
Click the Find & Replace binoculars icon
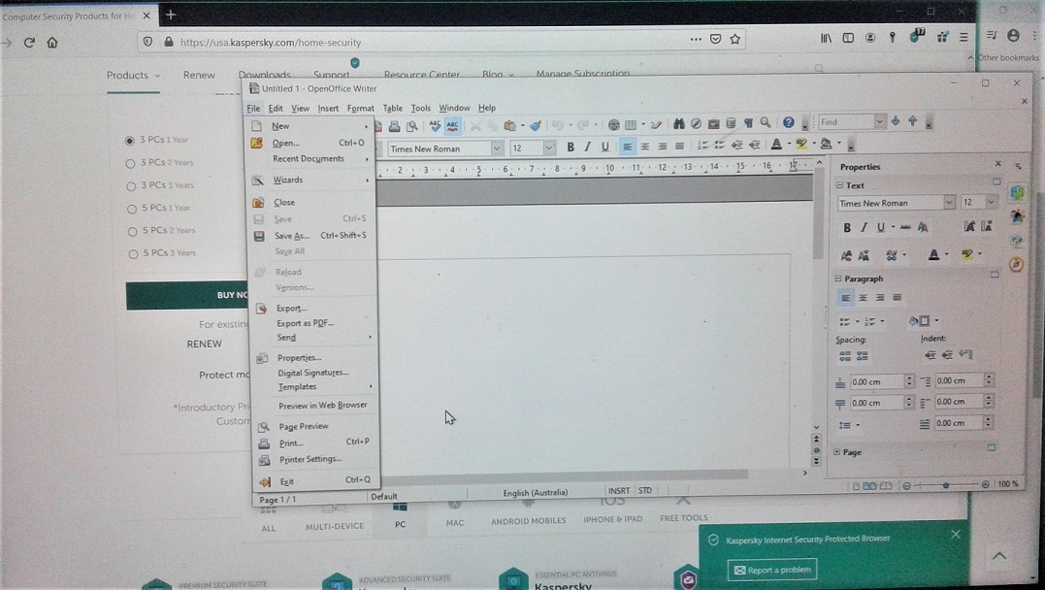678,123
